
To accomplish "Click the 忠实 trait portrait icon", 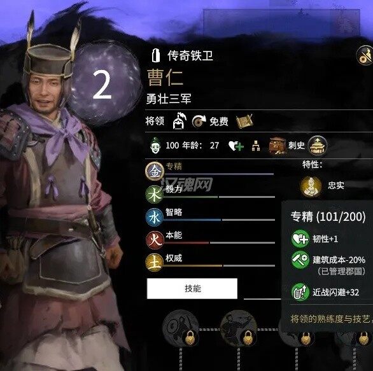I will 311,186.
